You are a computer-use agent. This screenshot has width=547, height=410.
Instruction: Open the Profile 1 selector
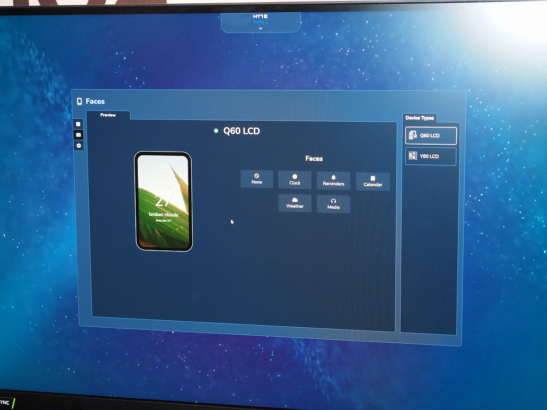pos(261,22)
